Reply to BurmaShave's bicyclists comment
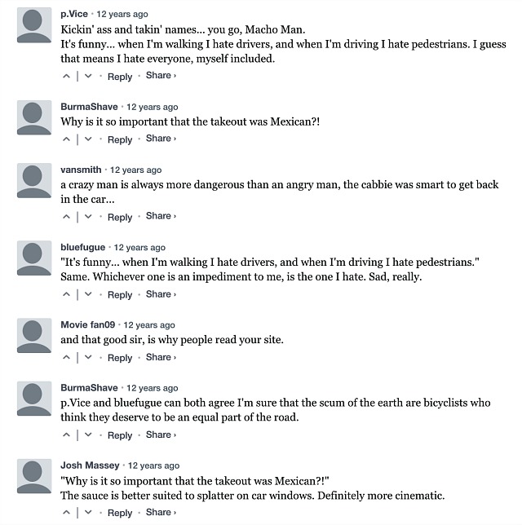 click(x=120, y=435)
